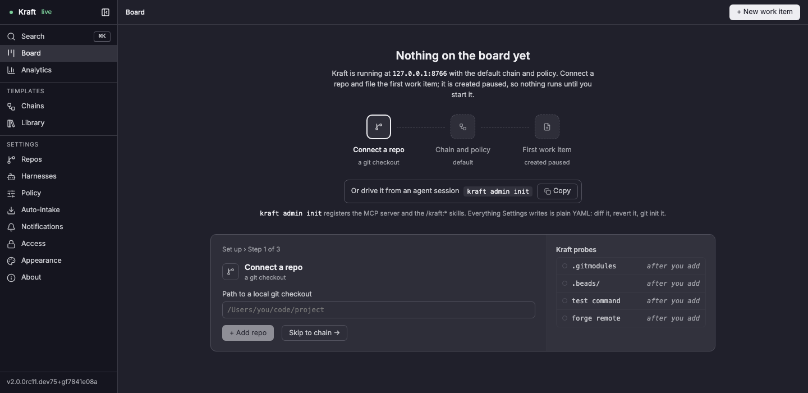Click the Access lock icon

point(11,244)
